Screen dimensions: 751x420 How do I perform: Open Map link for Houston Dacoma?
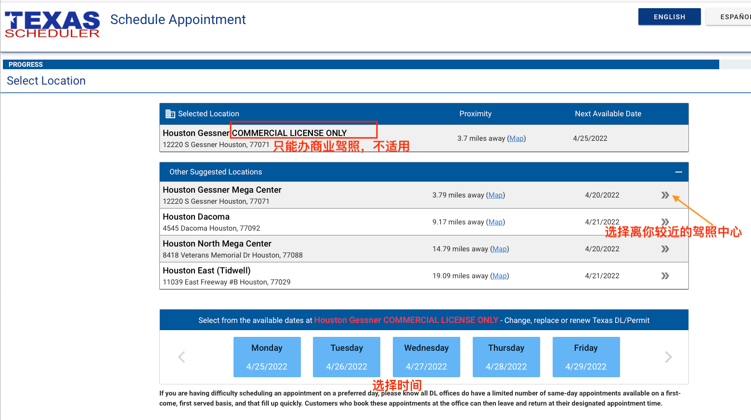(x=495, y=222)
